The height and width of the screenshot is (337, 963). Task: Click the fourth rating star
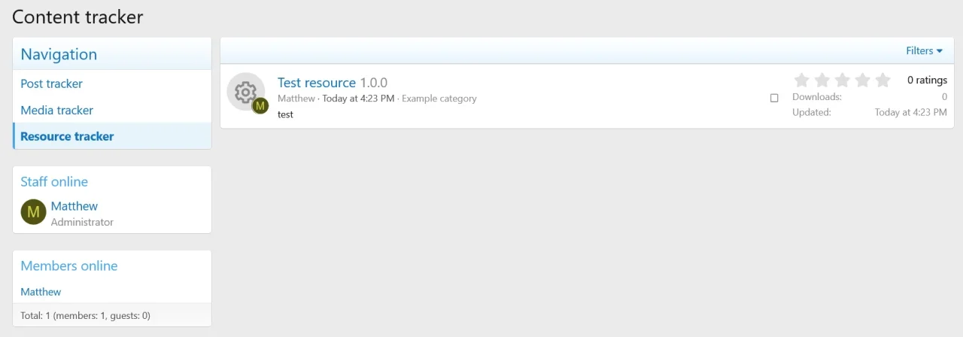(x=863, y=80)
